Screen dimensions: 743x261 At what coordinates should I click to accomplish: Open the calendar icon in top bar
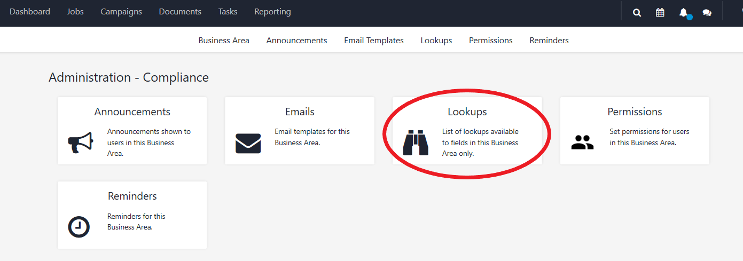click(660, 13)
